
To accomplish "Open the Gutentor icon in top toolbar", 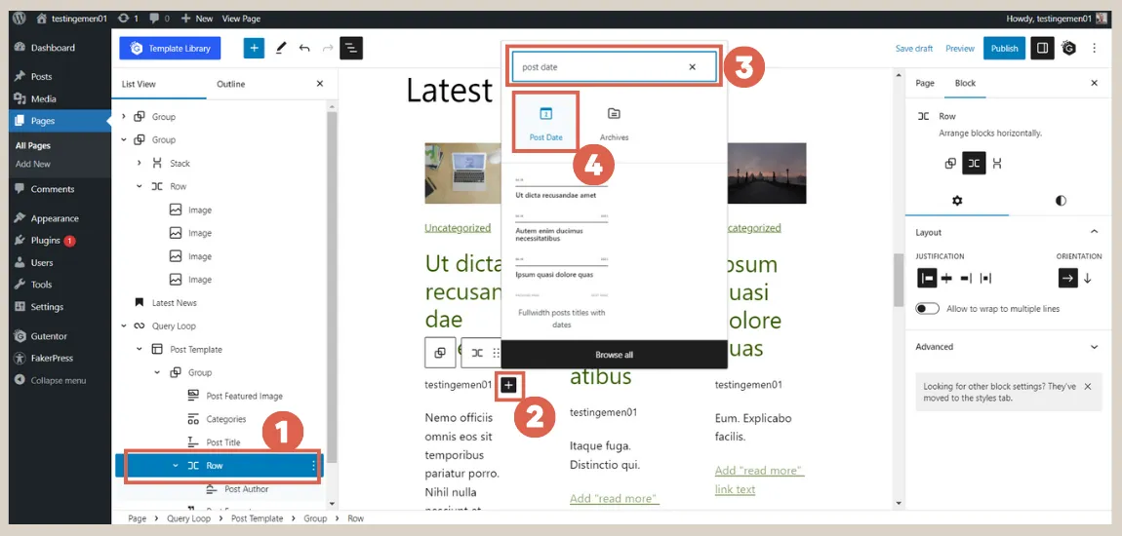I will pos(1069,49).
